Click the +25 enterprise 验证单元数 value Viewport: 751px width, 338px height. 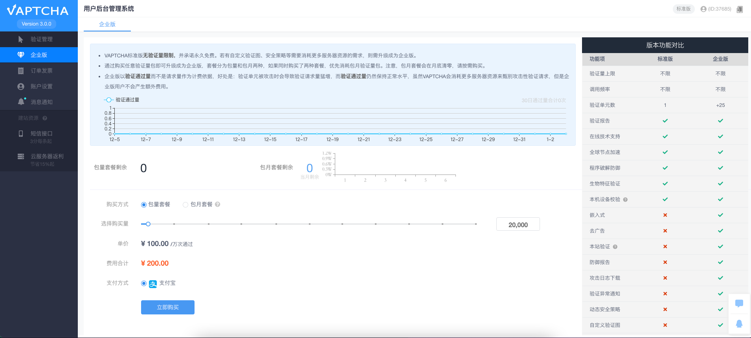coord(720,105)
